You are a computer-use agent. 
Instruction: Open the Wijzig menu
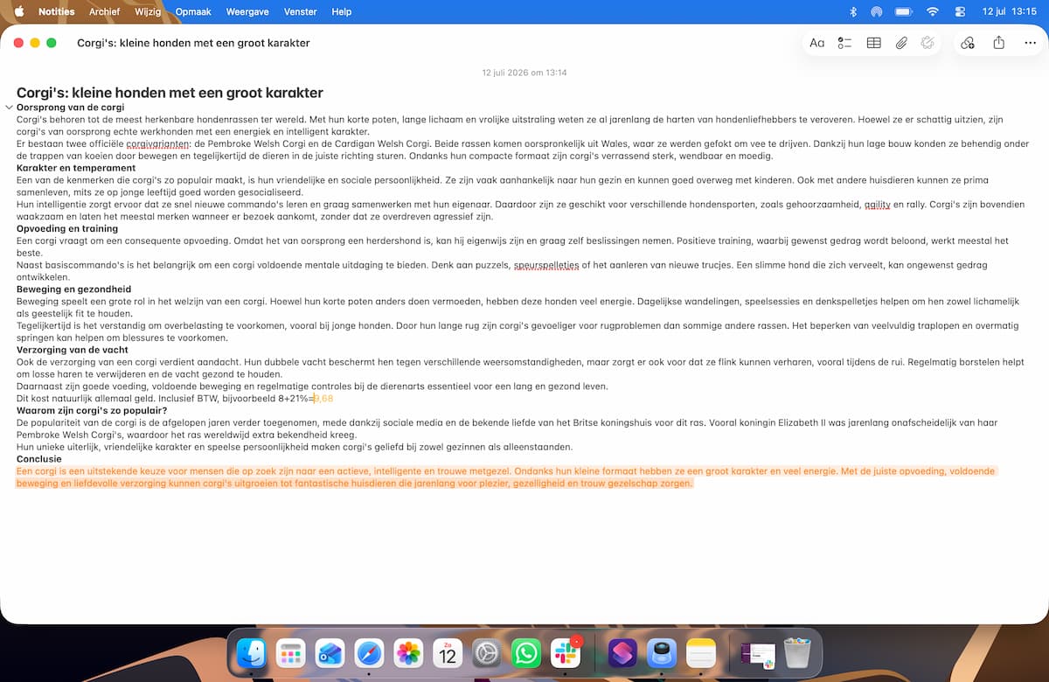[148, 11]
